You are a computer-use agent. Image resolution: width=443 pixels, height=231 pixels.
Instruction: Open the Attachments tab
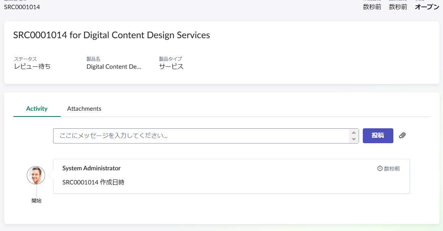click(x=84, y=108)
